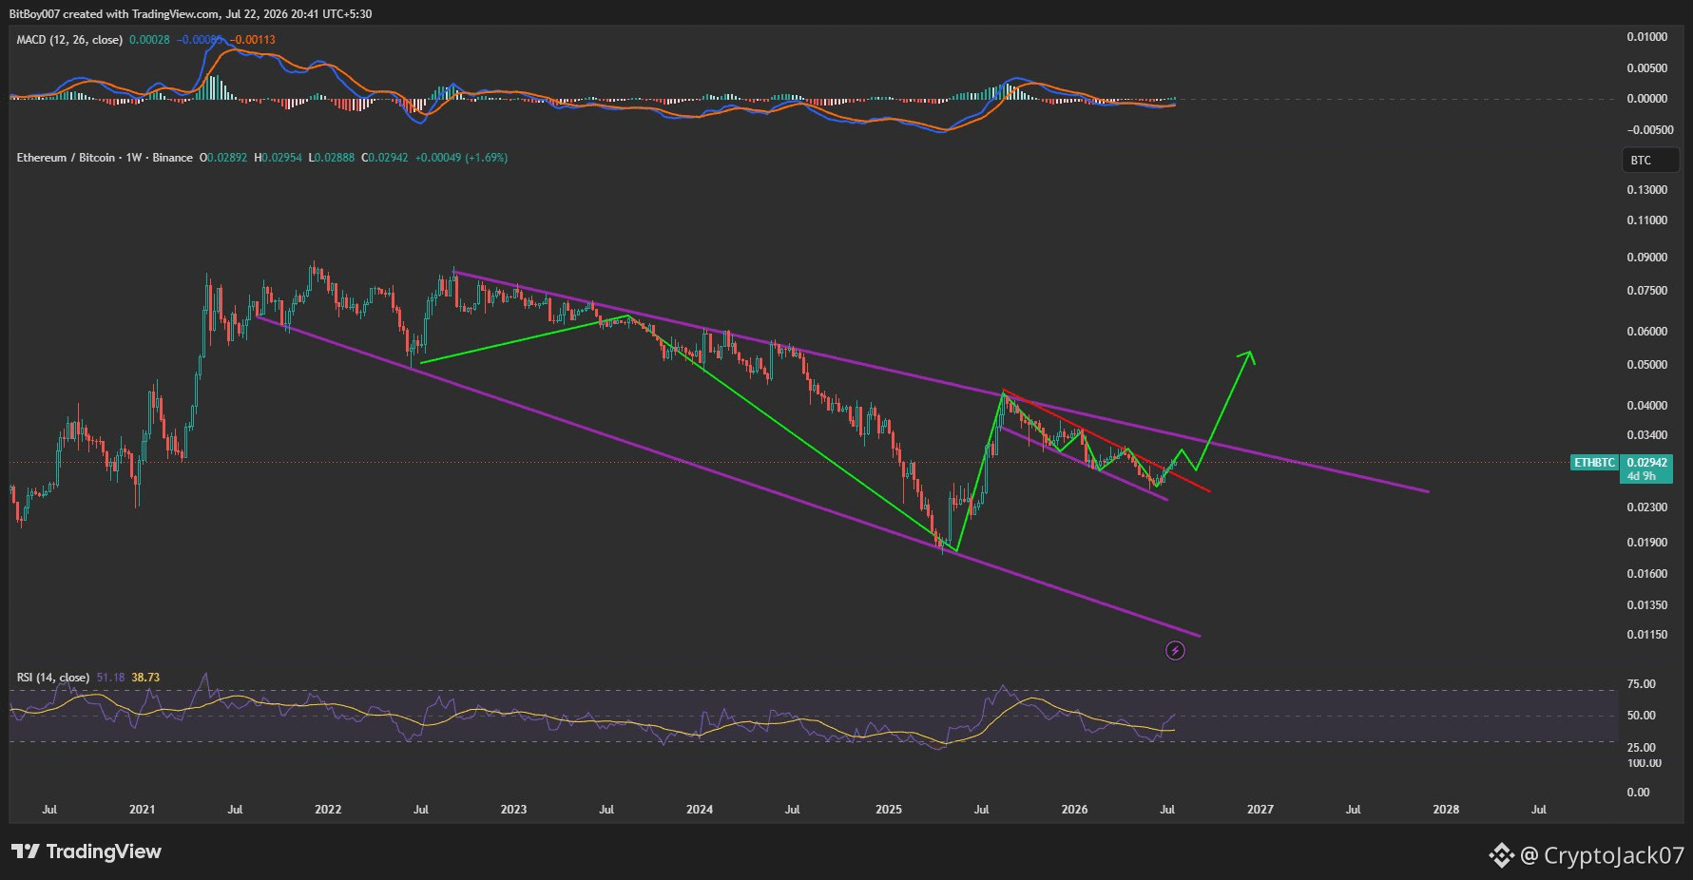Click the RSI value 51.18
Image resolution: width=1693 pixels, height=880 pixels.
point(110,678)
